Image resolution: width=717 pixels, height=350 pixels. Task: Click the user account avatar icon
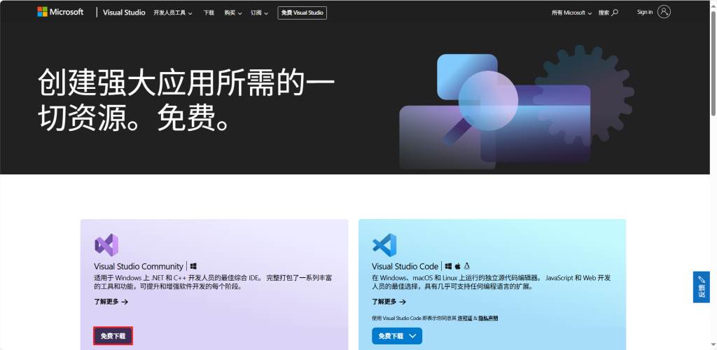pos(664,12)
